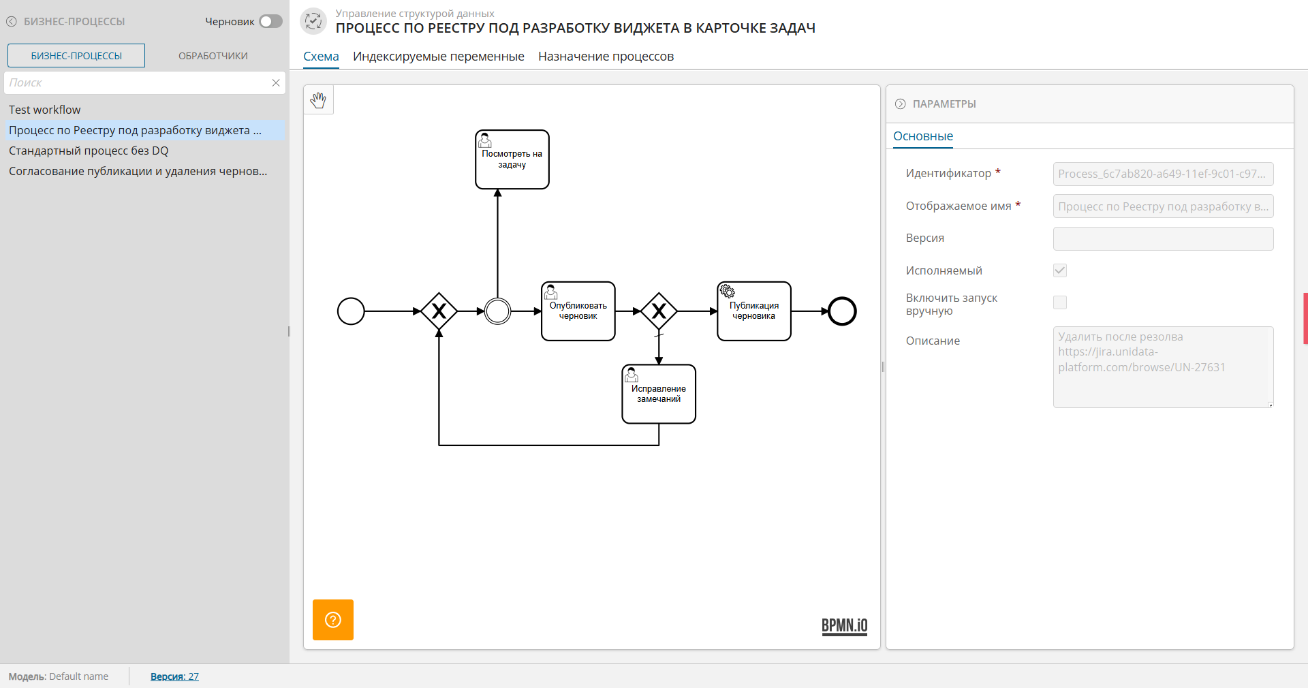Click the orange help question icon

(333, 620)
